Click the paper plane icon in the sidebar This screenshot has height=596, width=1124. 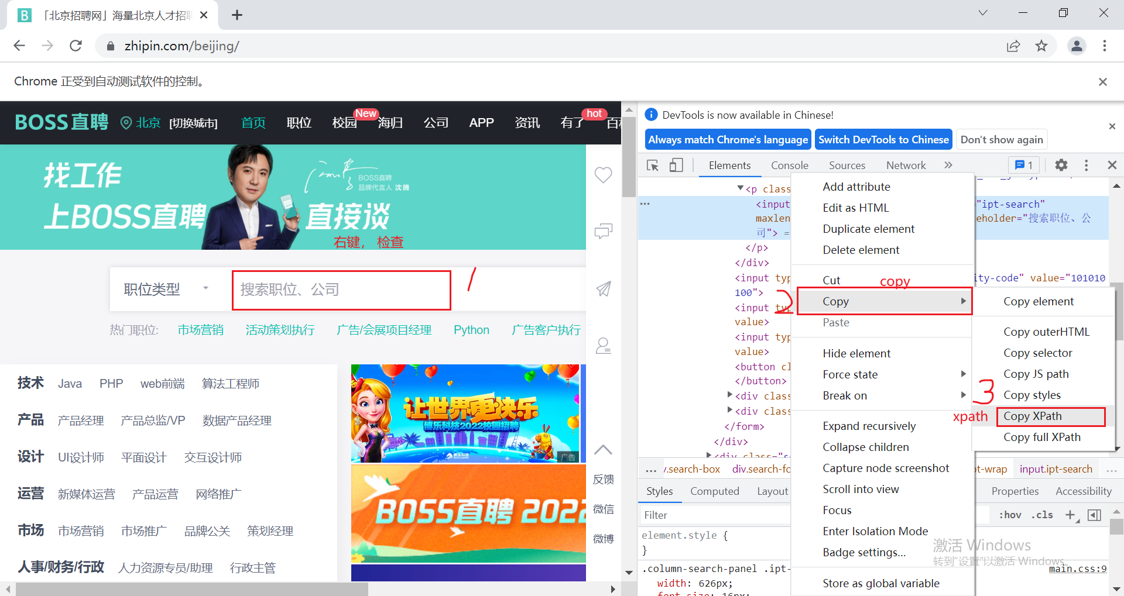[x=604, y=288]
